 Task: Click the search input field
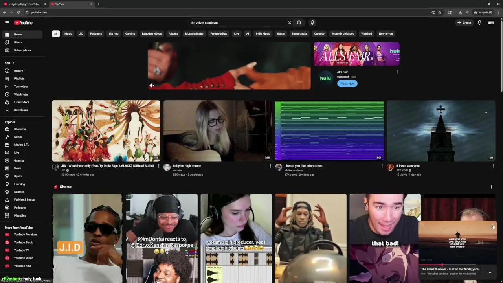click(x=237, y=23)
